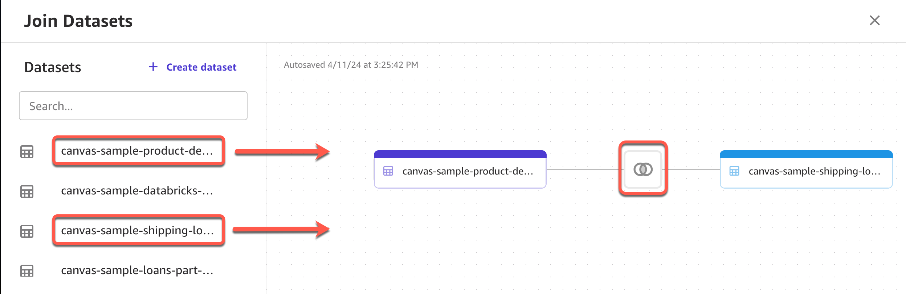
Task: Open the Create dataset link
Action: coord(201,67)
